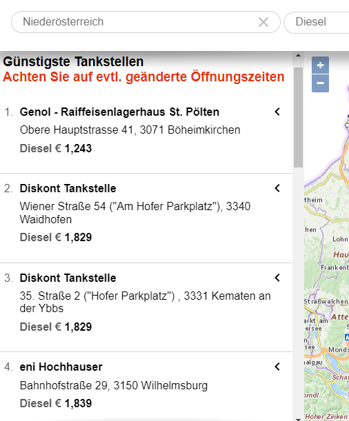Open Diskont Tankstelle at Wiener Straße 54
349x421 pixels.
68,188
